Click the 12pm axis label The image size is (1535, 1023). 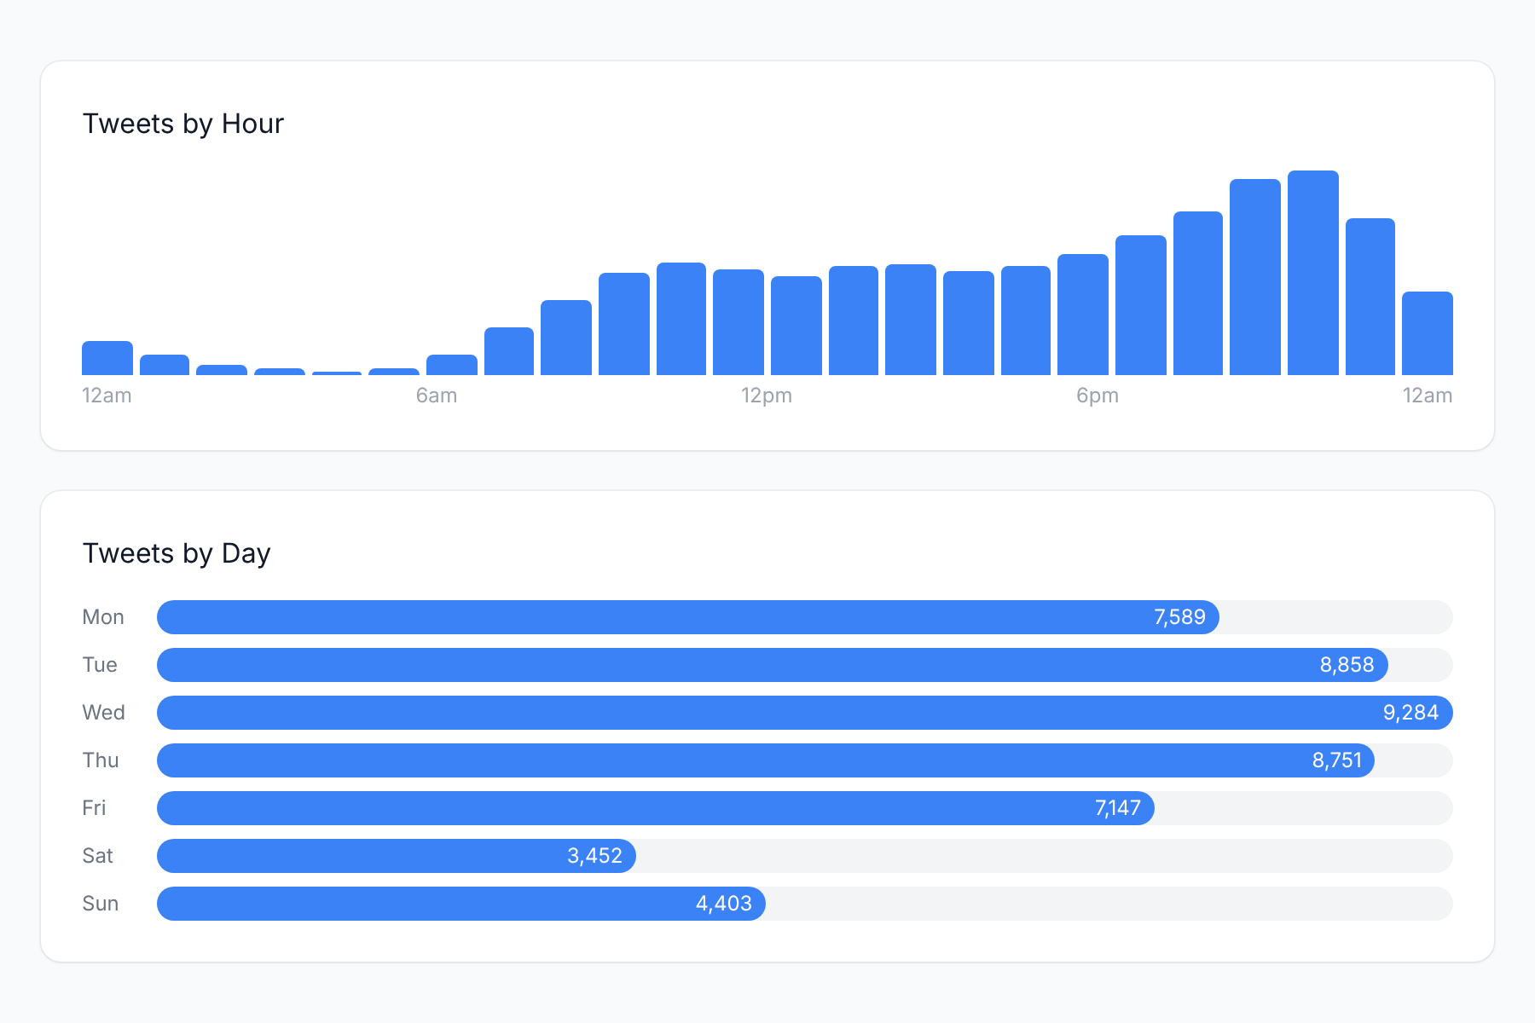tap(767, 396)
